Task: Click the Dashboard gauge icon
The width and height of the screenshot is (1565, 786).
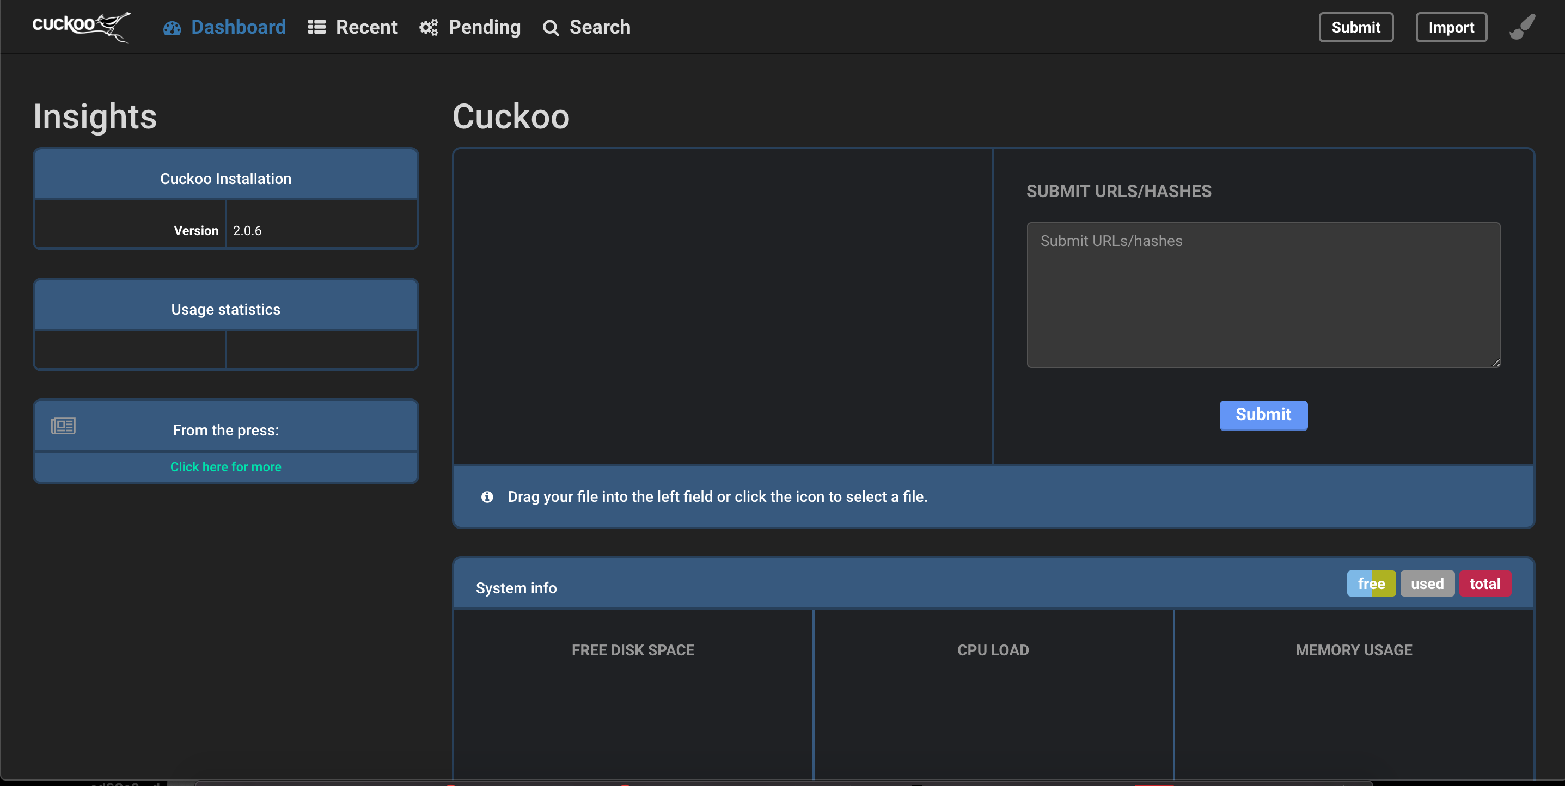Action: [172, 28]
